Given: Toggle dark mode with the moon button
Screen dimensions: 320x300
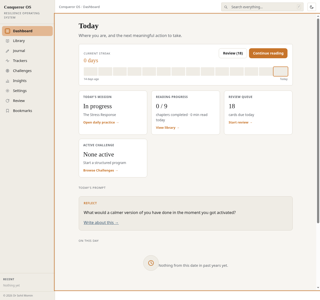Looking at the screenshot, I should [x=312, y=7].
